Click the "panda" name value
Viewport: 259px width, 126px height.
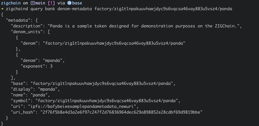click(40, 95)
